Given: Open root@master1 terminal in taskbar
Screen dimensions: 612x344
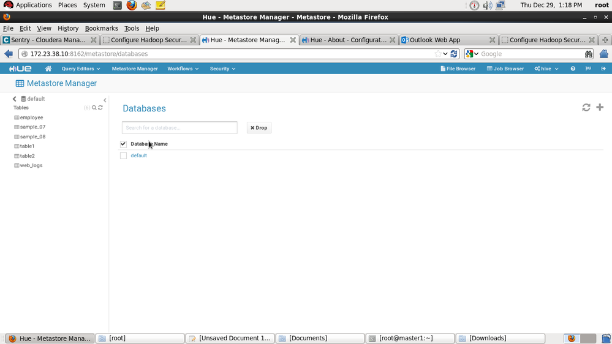Looking at the screenshot, I should coord(410,338).
